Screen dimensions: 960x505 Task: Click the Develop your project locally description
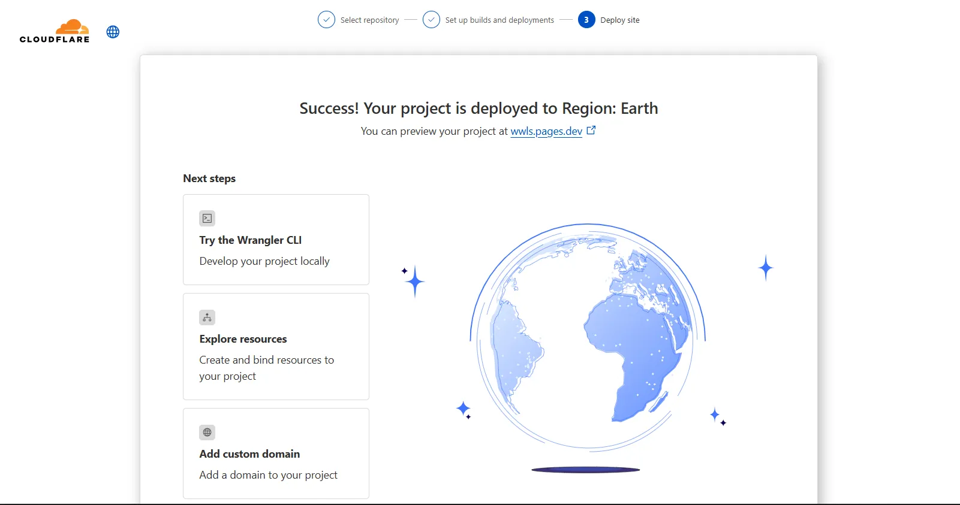(264, 261)
